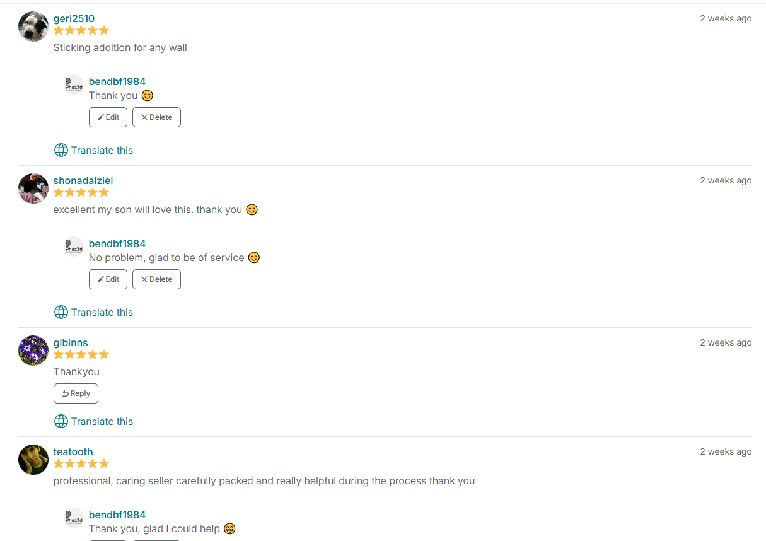This screenshot has height=541, width=766.
Task: Delete the reply to shonadalziel's review
Action: [156, 279]
